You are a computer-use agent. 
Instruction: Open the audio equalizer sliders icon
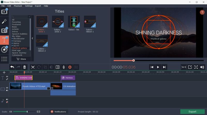76,67
